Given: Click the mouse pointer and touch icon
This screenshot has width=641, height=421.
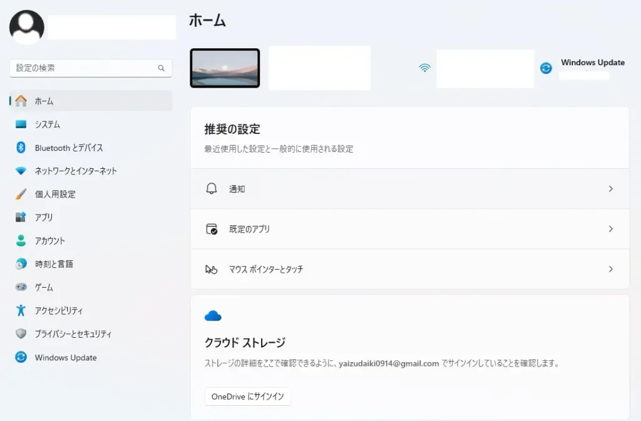Looking at the screenshot, I should [212, 269].
